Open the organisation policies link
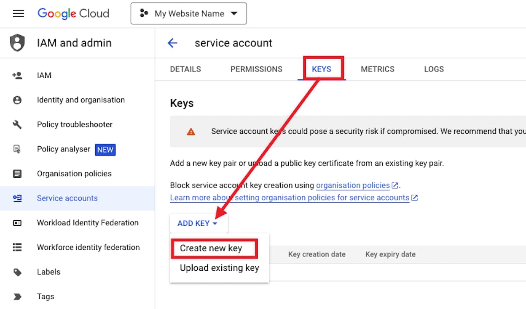 [x=353, y=185]
